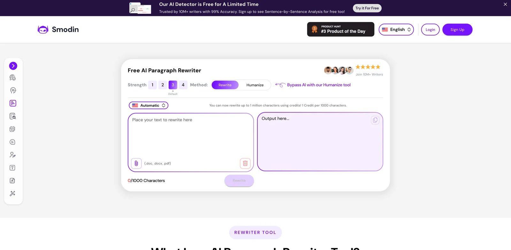Switch method to Humanize
Screen dimensions: 511x250
coord(255,85)
